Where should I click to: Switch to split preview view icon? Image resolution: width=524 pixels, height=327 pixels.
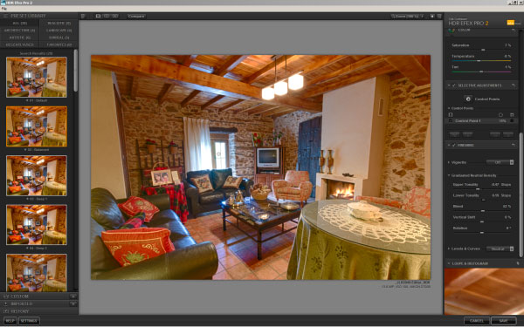tap(107, 16)
